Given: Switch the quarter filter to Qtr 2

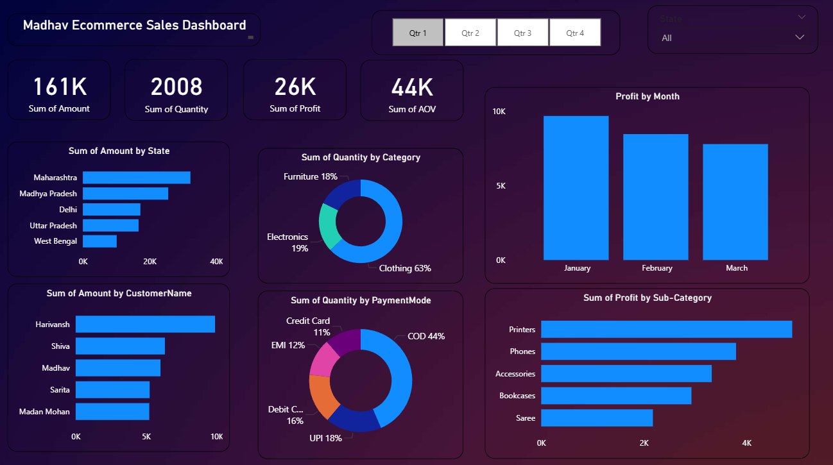Looking at the screenshot, I should point(470,33).
